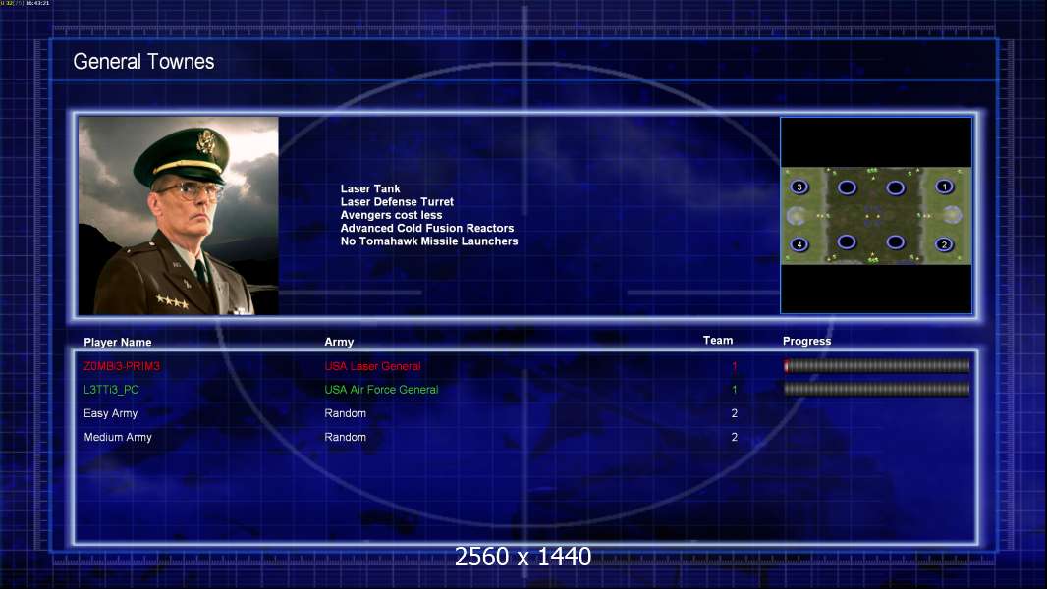The height and width of the screenshot is (589, 1047).
Task: Select player name L3TTi3_PC
Action: pos(111,390)
